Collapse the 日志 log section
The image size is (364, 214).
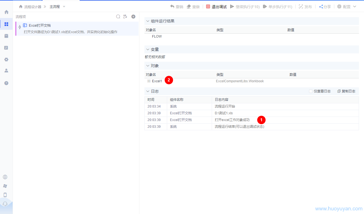(148, 91)
